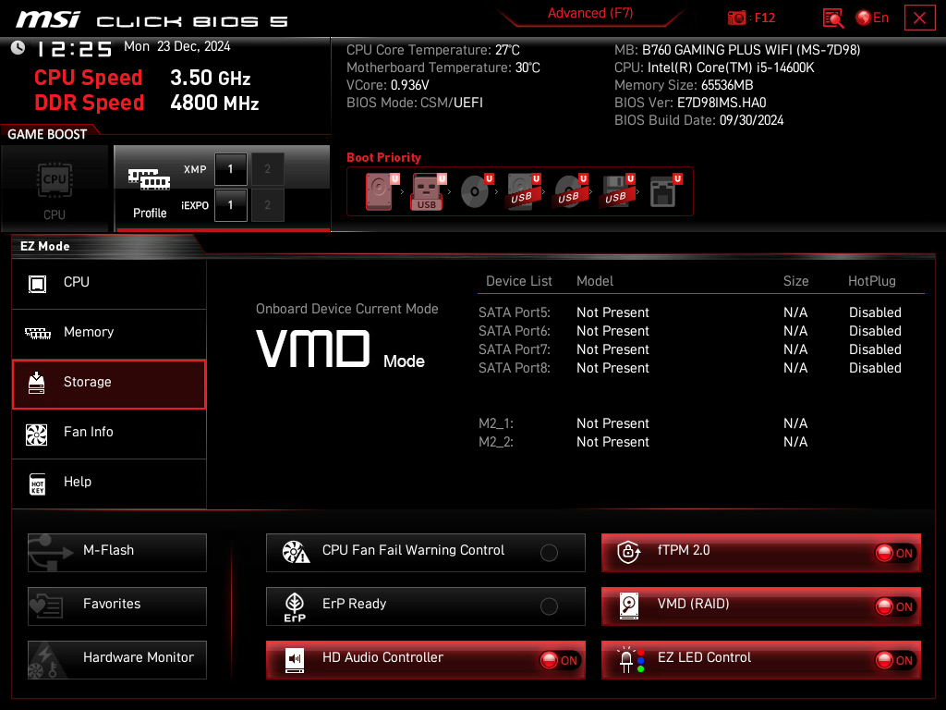This screenshot has width=946, height=710.
Task: Click the M2_2 row label
Action: click(496, 443)
